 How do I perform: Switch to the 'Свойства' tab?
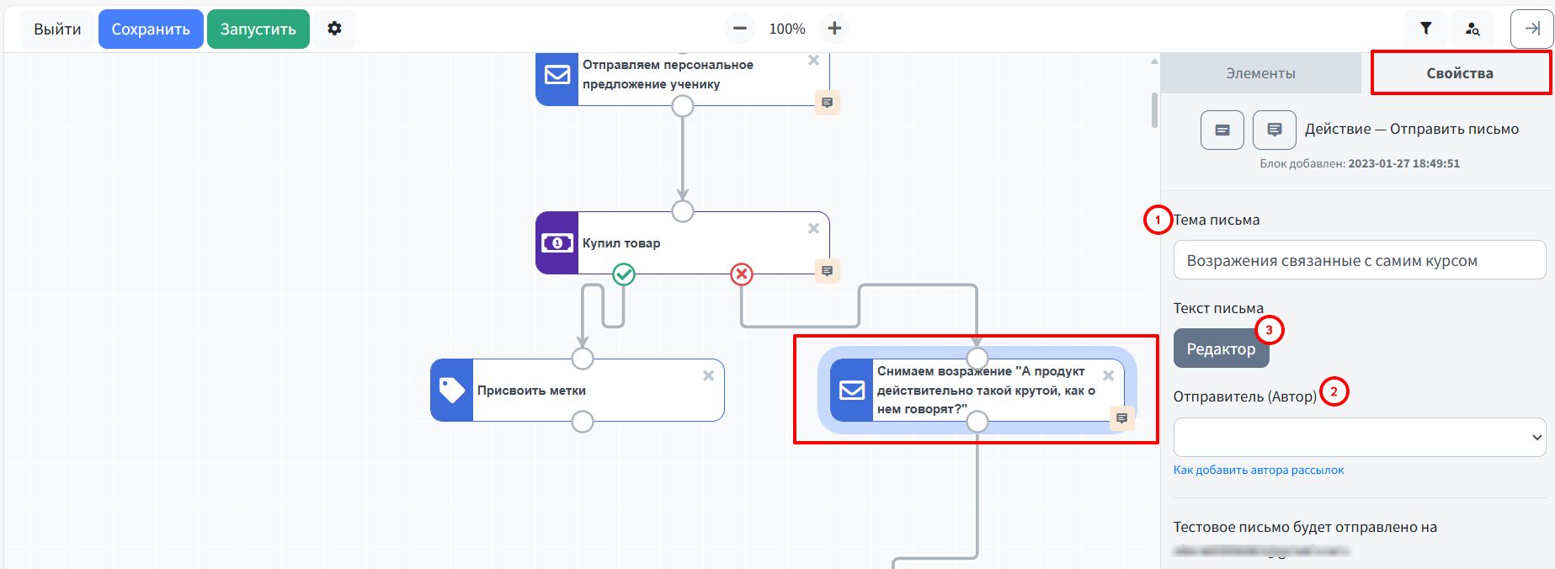(1460, 73)
